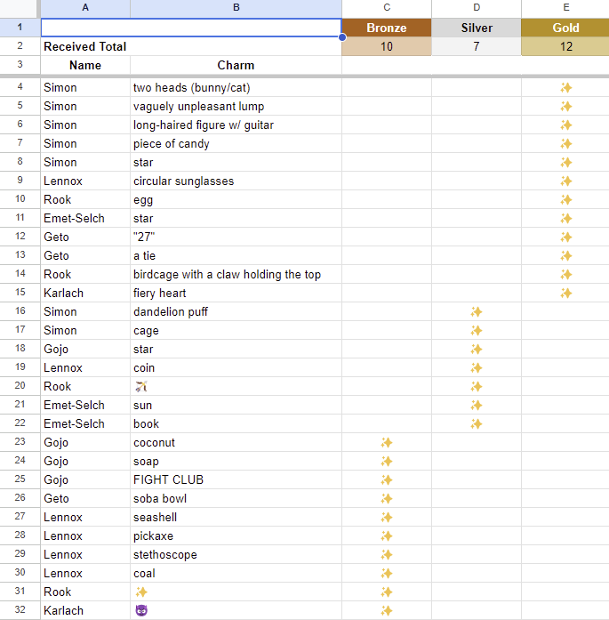Click the 'stethoscope' charm cell
This screenshot has height=620, width=609.
pyautogui.click(x=236, y=554)
